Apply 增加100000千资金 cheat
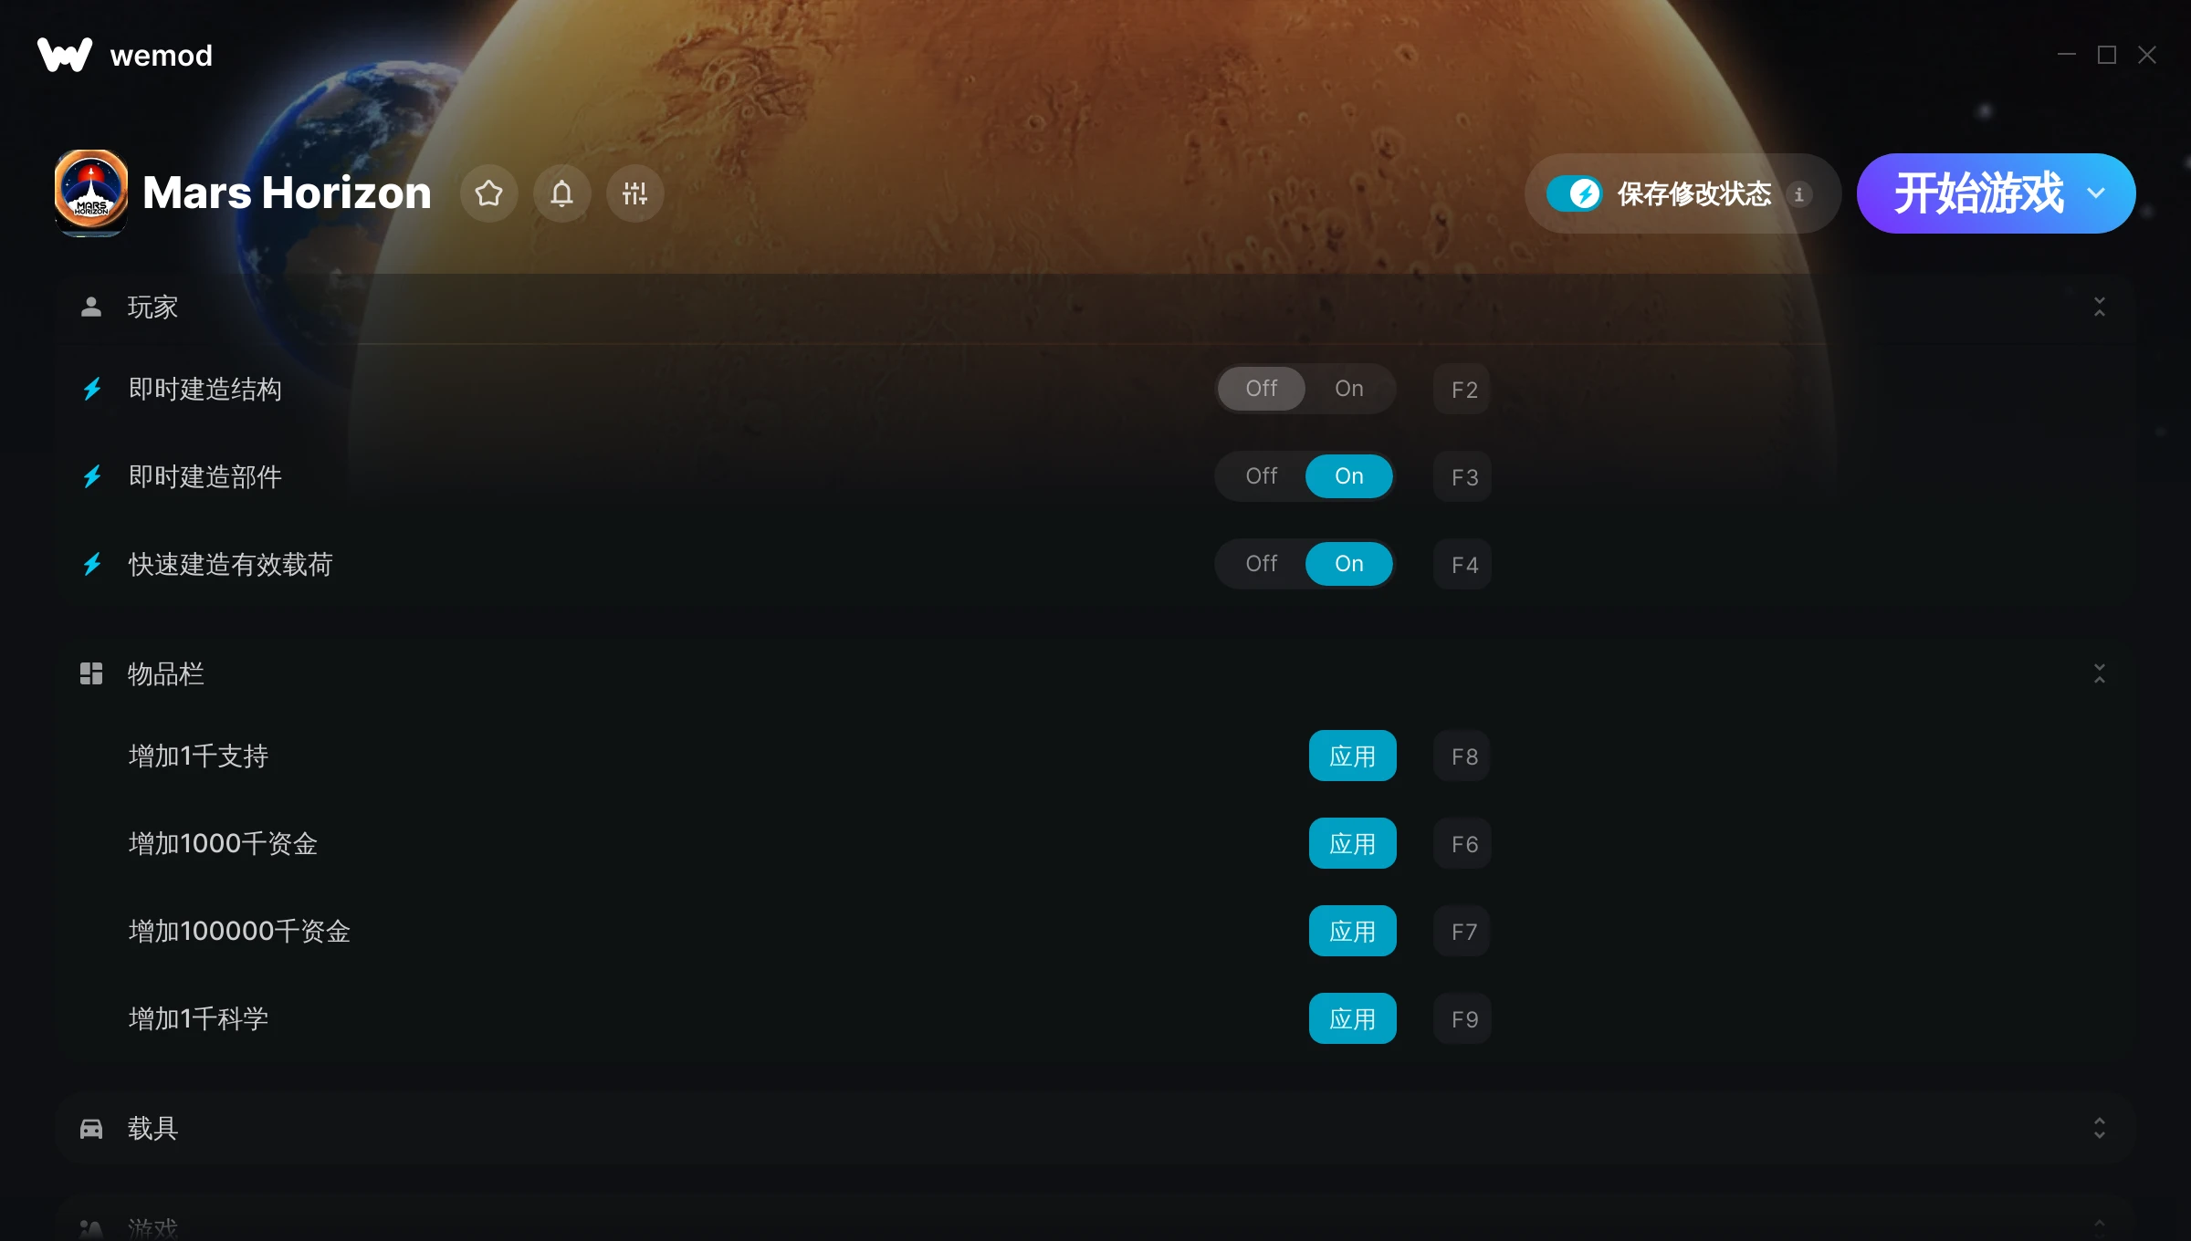Viewport: 2191px width, 1241px height. [1352, 931]
